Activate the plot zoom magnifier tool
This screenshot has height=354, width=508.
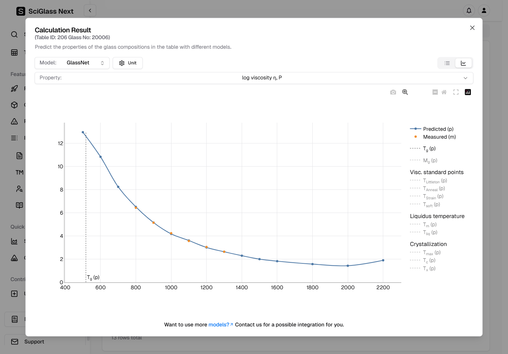coord(405,92)
